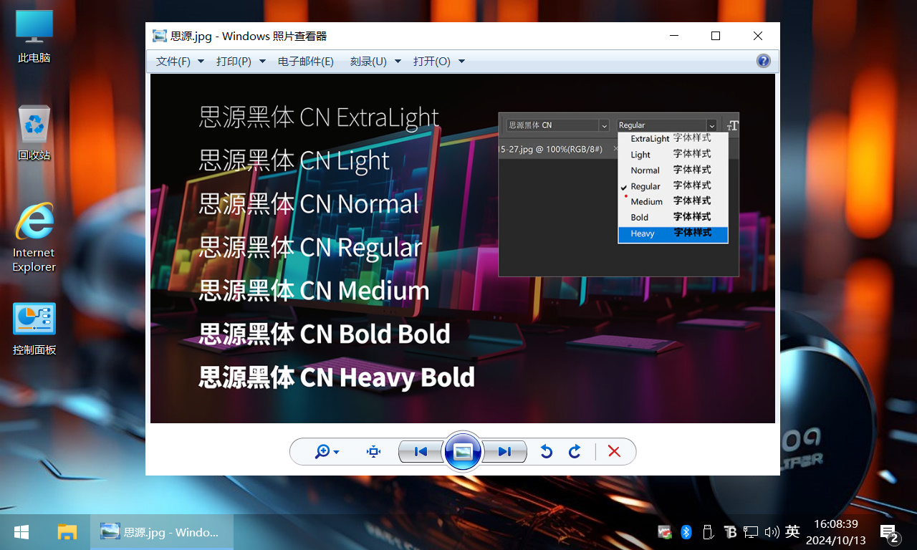The height and width of the screenshot is (550, 917).
Task: Open the network tray icon
Action: [x=751, y=532]
